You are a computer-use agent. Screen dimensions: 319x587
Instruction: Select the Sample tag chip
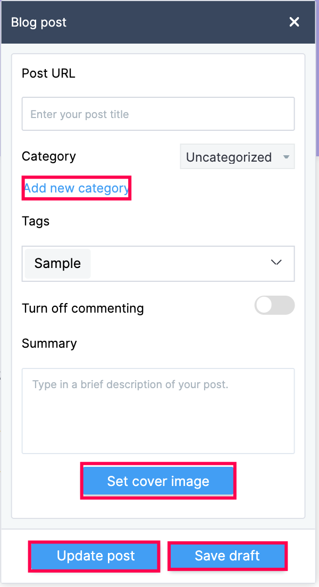click(x=57, y=263)
